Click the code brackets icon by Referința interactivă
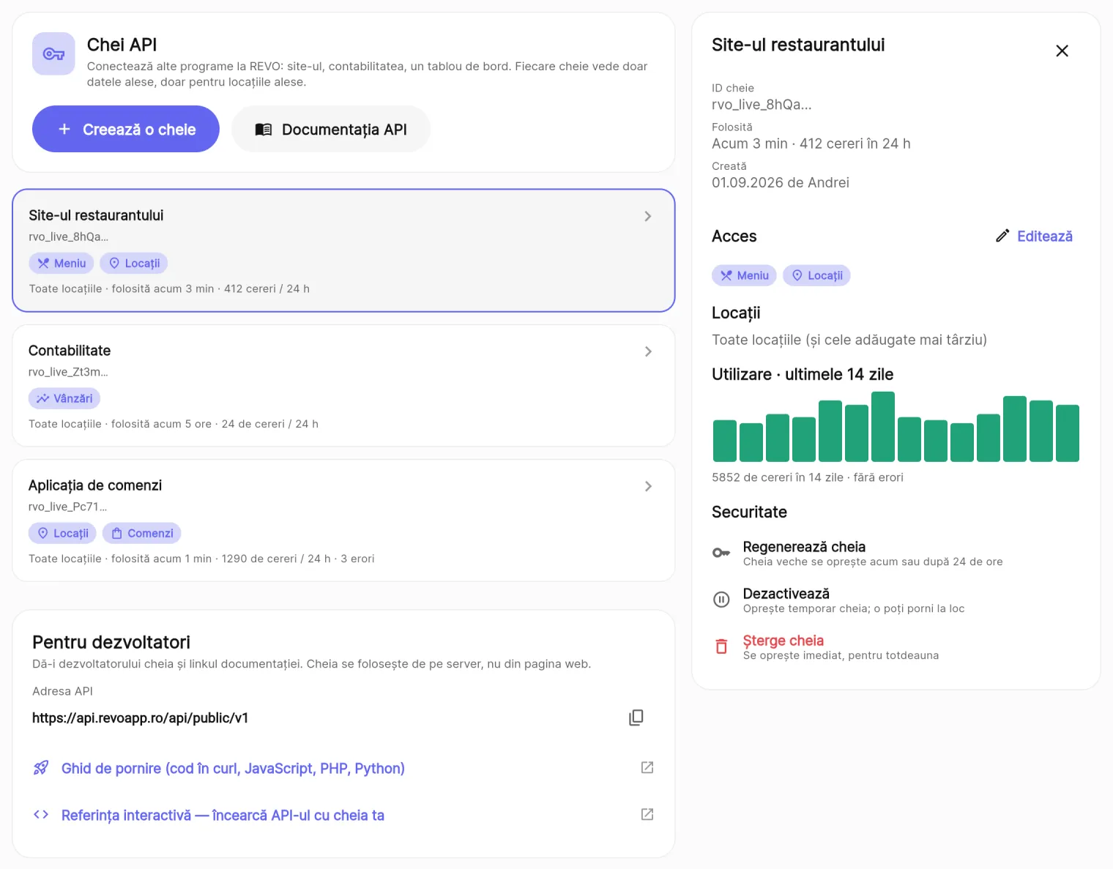The height and width of the screenshot is (869, 1113). 41,815
